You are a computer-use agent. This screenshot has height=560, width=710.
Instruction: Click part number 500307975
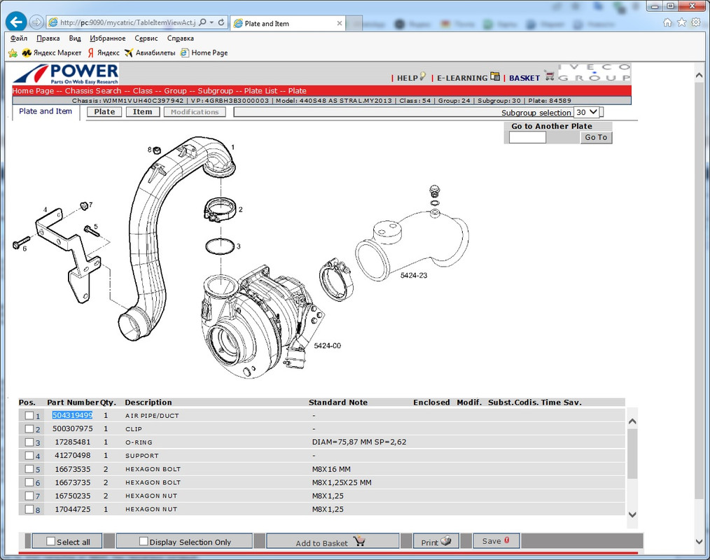(x=72, y=428)
